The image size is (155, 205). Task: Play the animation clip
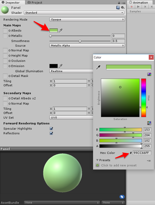(138, 7)
